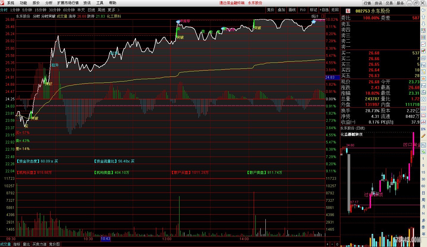The height and width of the screenshot is (247, 427).
Task: Click the F10 company info sidebar icon
Action: pyautogui.click(x=423, y=65)
